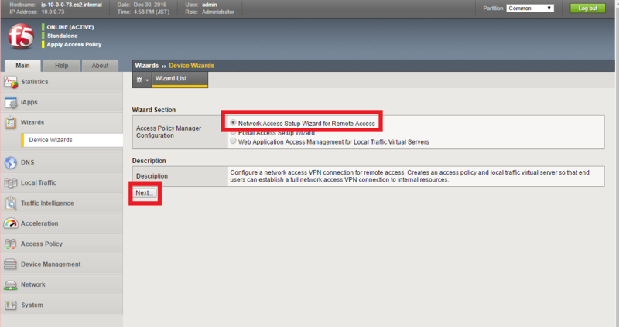619x327 pixels.
Task: Click the Statistics chart icon
Action: pyautogui.click(x=11, y=82)
